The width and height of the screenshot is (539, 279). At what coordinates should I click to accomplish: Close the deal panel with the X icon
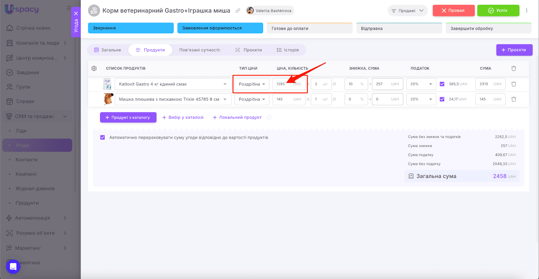[76, 13]
